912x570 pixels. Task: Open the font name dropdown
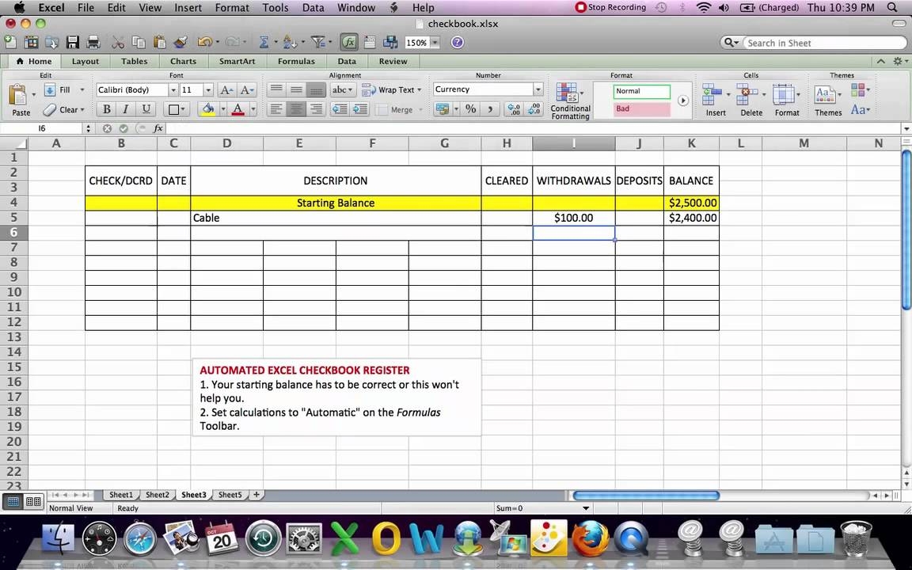click(x=173, y=89)
